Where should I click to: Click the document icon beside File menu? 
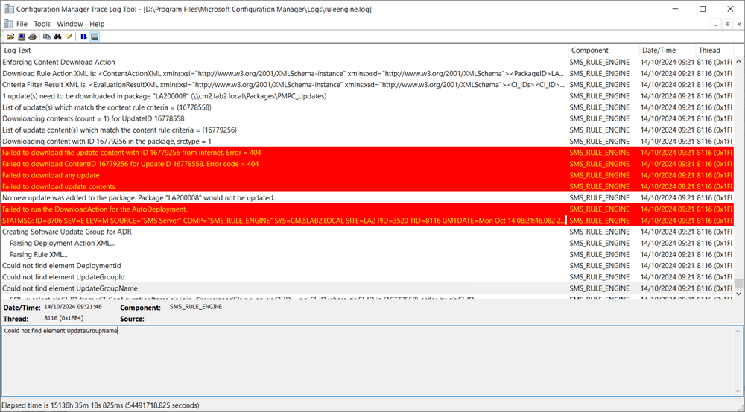coord(8,24)
